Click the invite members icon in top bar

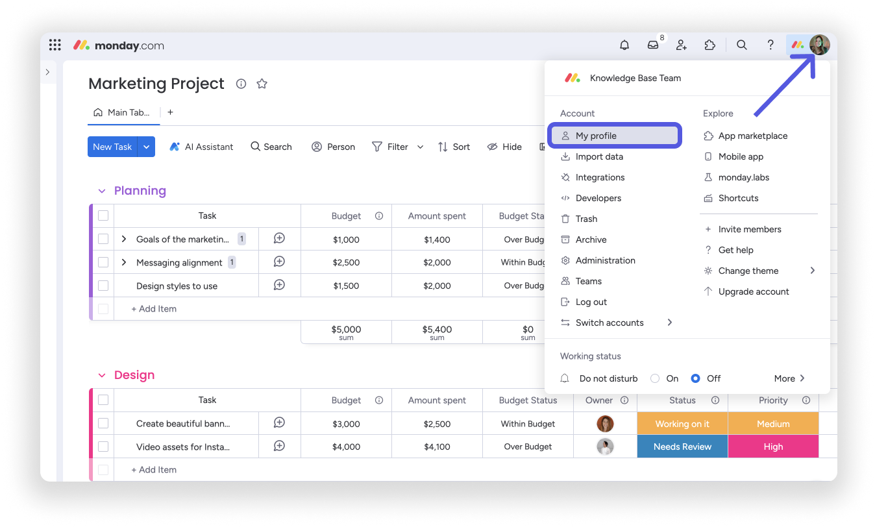682,45
